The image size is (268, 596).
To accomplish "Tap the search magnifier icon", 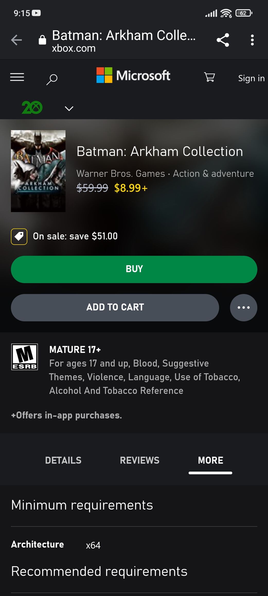I will 52,79.
